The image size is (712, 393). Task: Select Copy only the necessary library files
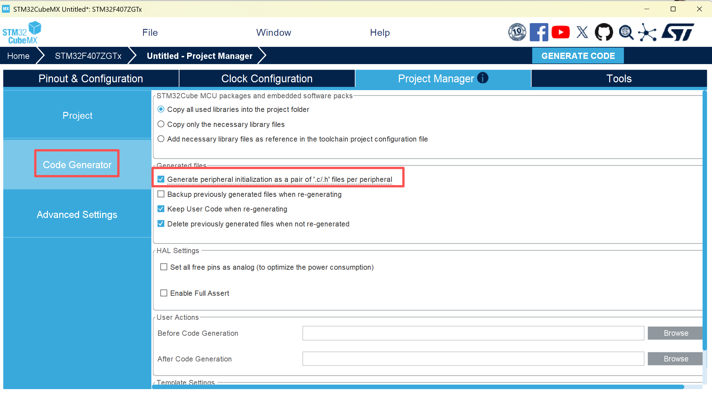(161, 124)
